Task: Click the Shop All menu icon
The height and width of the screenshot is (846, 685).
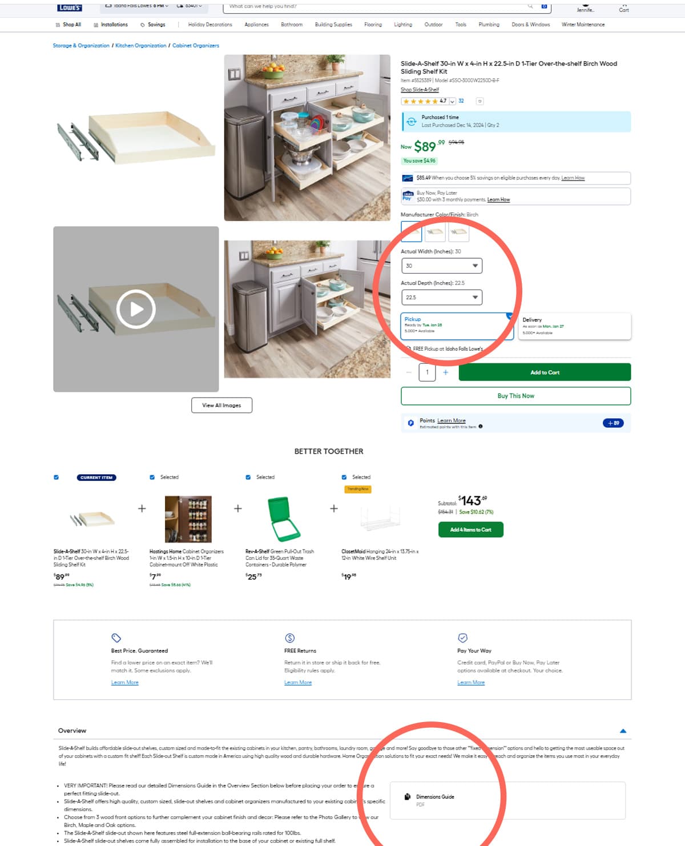Action: [x=58, y=25]
